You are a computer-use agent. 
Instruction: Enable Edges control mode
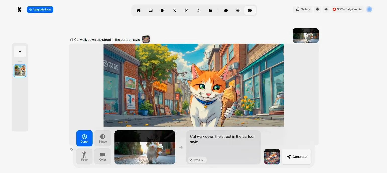click(x=103, y=138)
